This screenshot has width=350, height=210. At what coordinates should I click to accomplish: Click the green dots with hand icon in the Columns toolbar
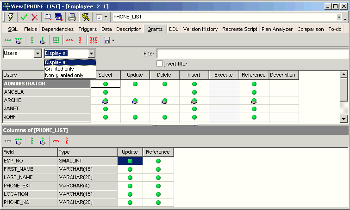19,141
